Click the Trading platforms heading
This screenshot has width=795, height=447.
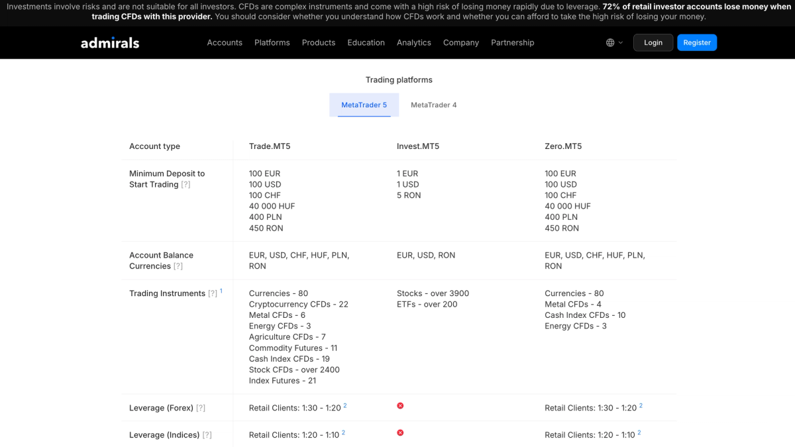(x=399, y=79)
